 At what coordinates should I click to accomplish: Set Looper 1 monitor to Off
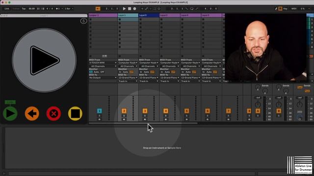pos(102,72)
